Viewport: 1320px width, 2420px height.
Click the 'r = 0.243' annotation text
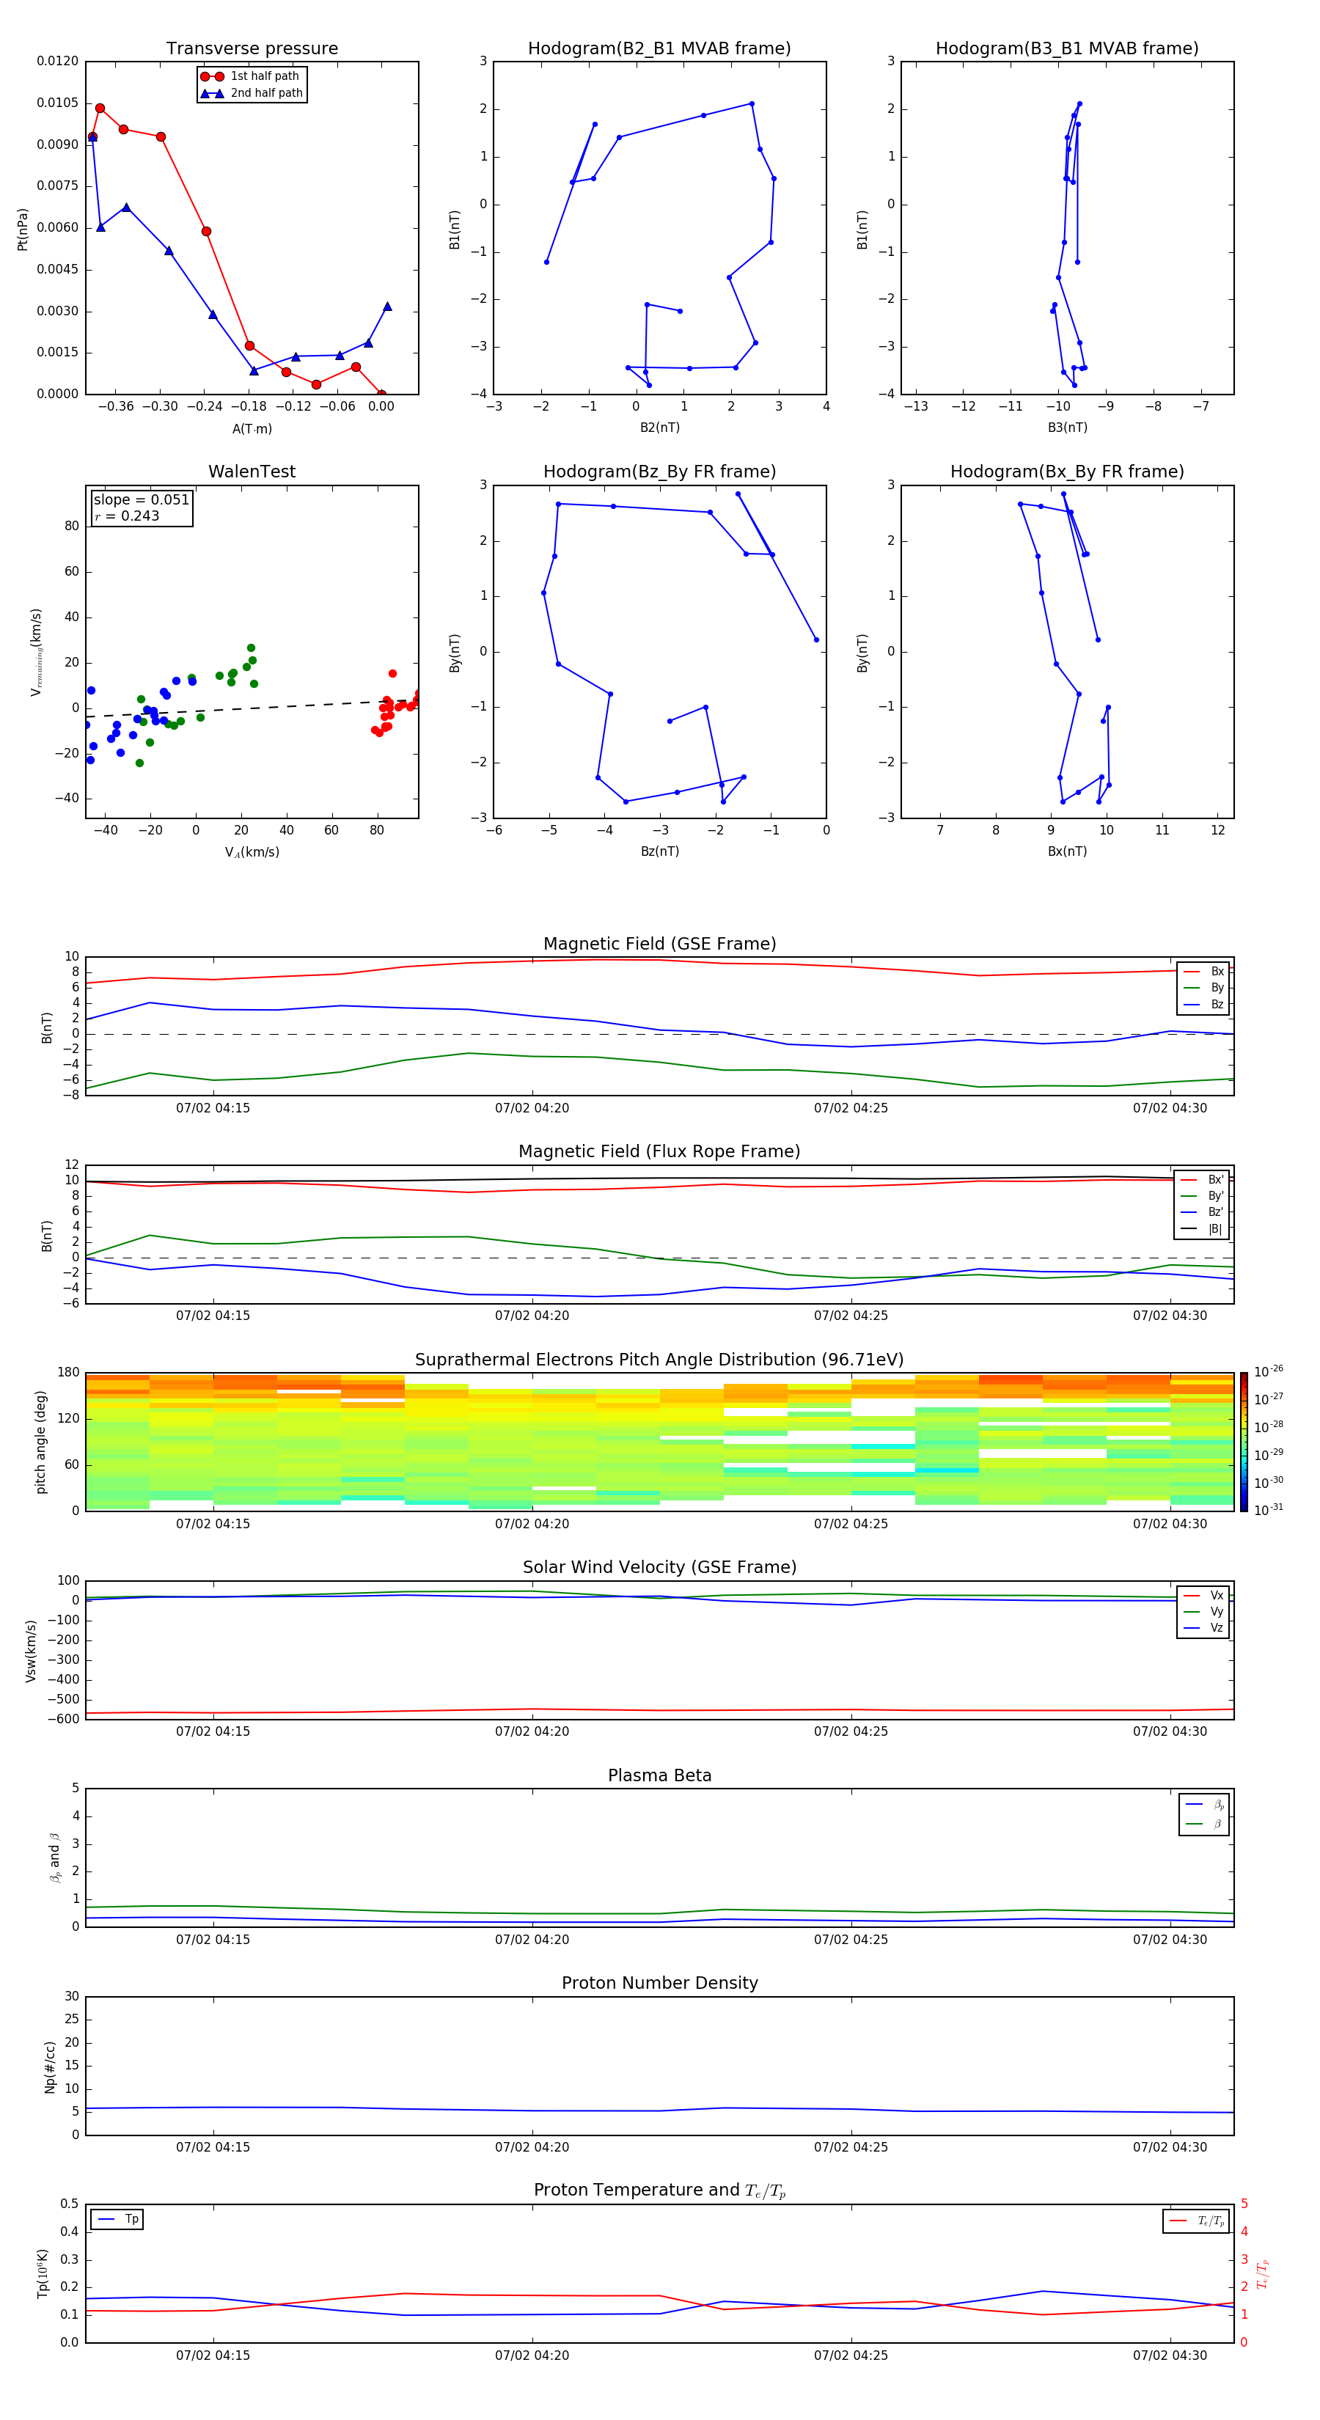127,516
